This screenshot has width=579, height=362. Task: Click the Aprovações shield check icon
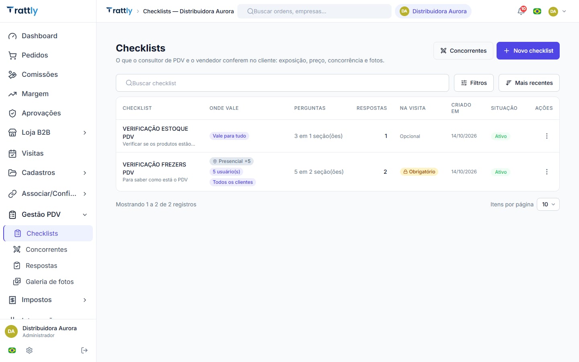coord(12,113)
